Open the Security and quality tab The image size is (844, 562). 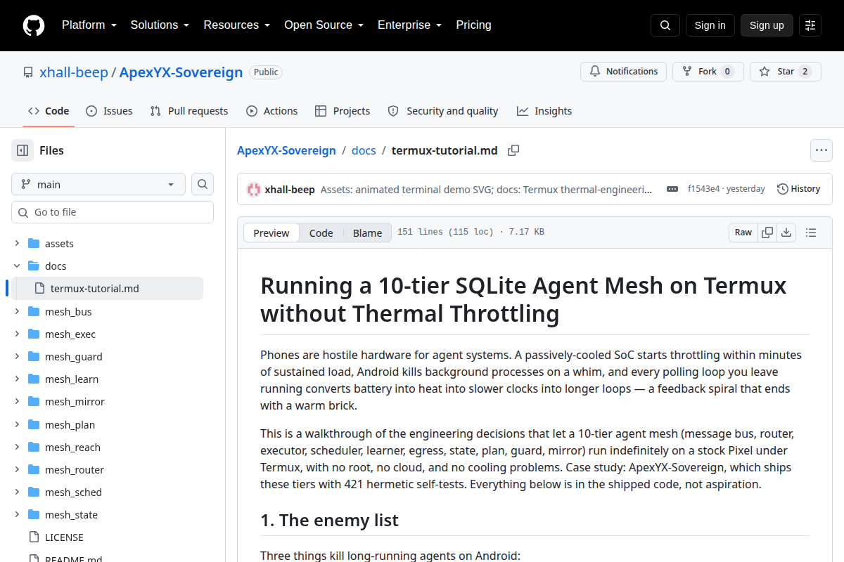click(x=443, y=111)
